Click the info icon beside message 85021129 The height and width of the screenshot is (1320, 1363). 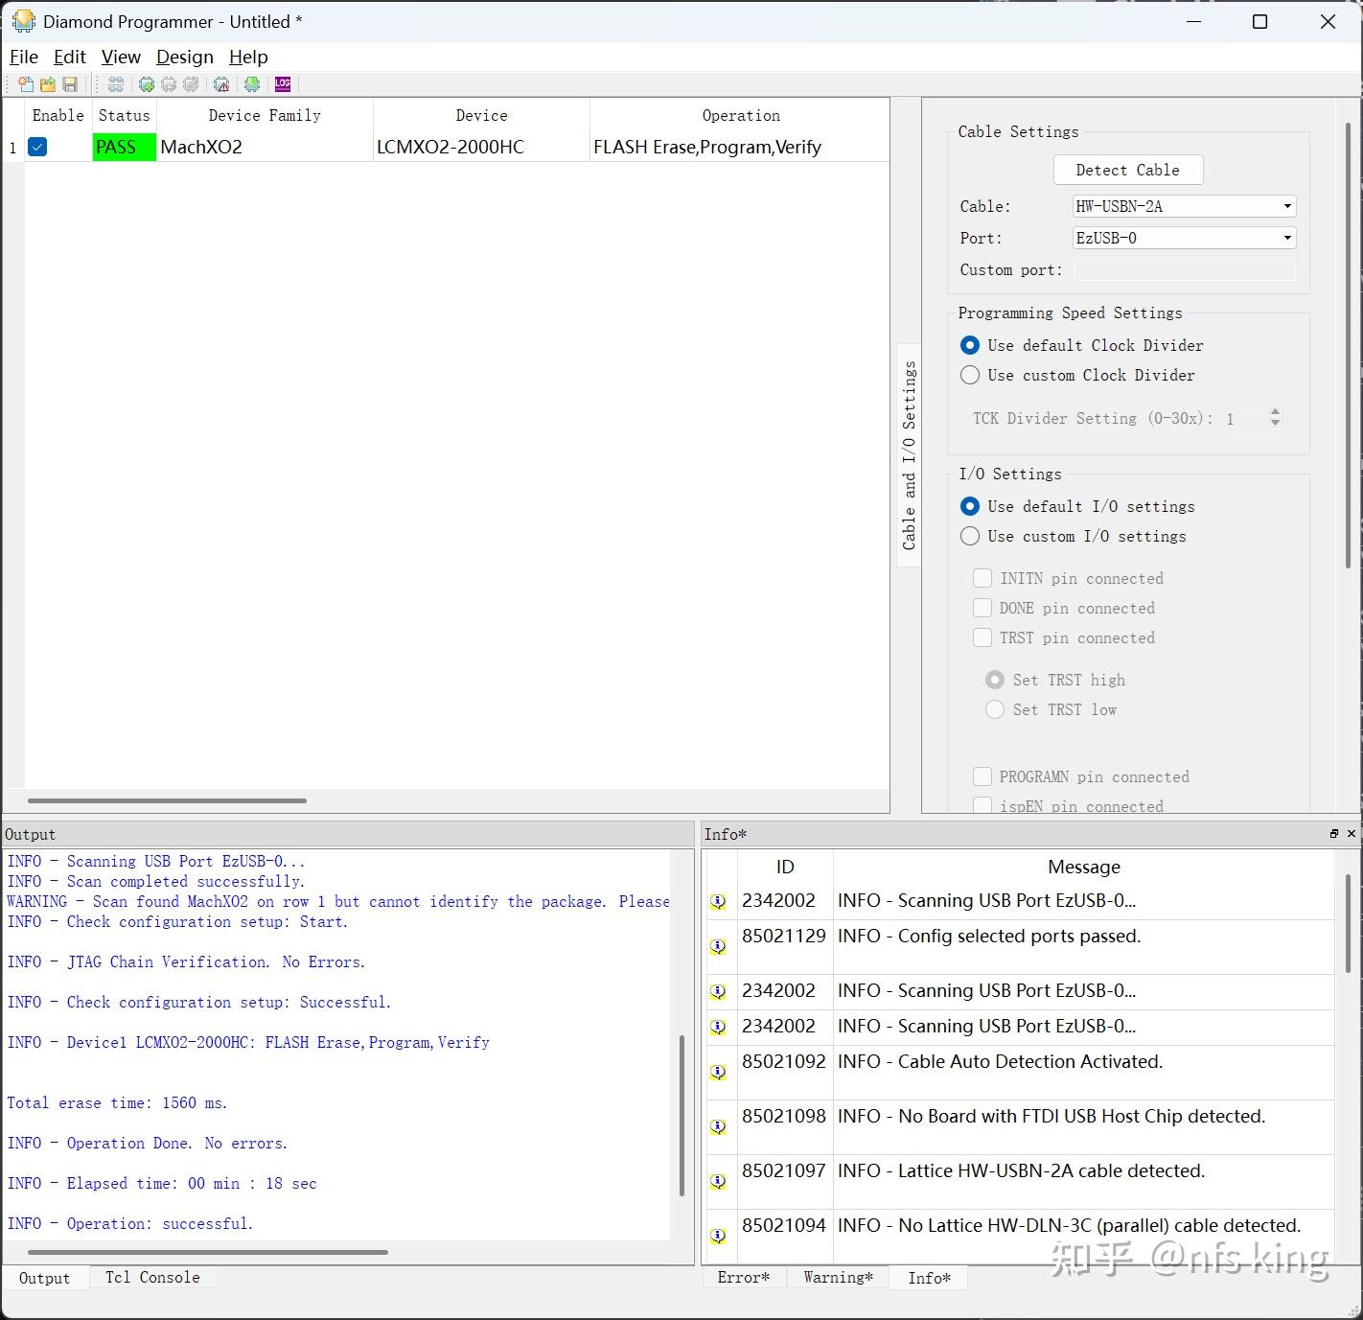[718, 946]
